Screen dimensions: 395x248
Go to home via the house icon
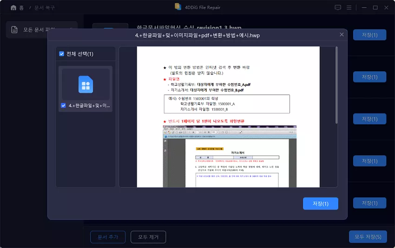click(13, 8)
